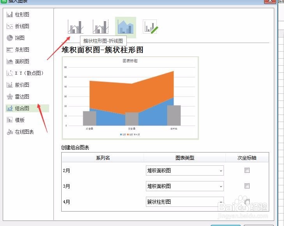The height and width of the screenshot is (226, 284).
Task: Choose the 簇状柱形图-折线图 combo subtype
Action: (x=76, y=27)
